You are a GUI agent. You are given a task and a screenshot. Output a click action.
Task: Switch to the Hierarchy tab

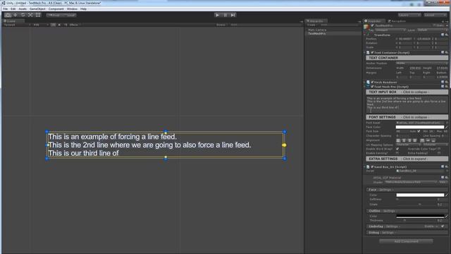pos(316,21)
